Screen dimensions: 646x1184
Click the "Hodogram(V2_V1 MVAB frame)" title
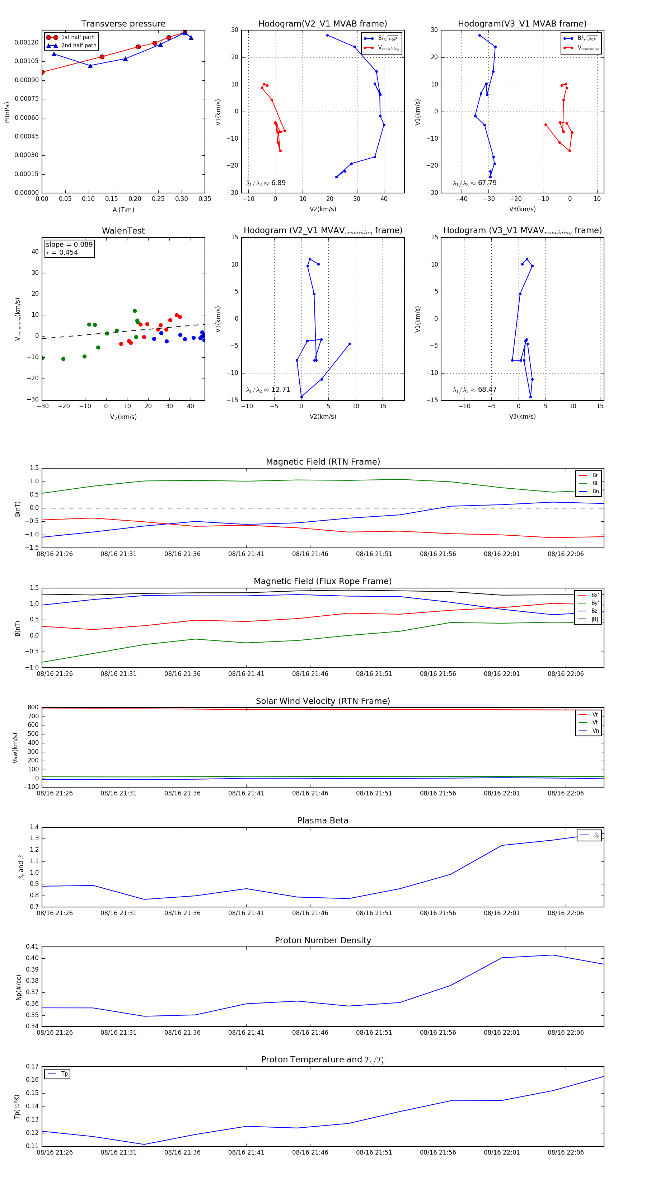pyautogui.click(x=323, y=24)
